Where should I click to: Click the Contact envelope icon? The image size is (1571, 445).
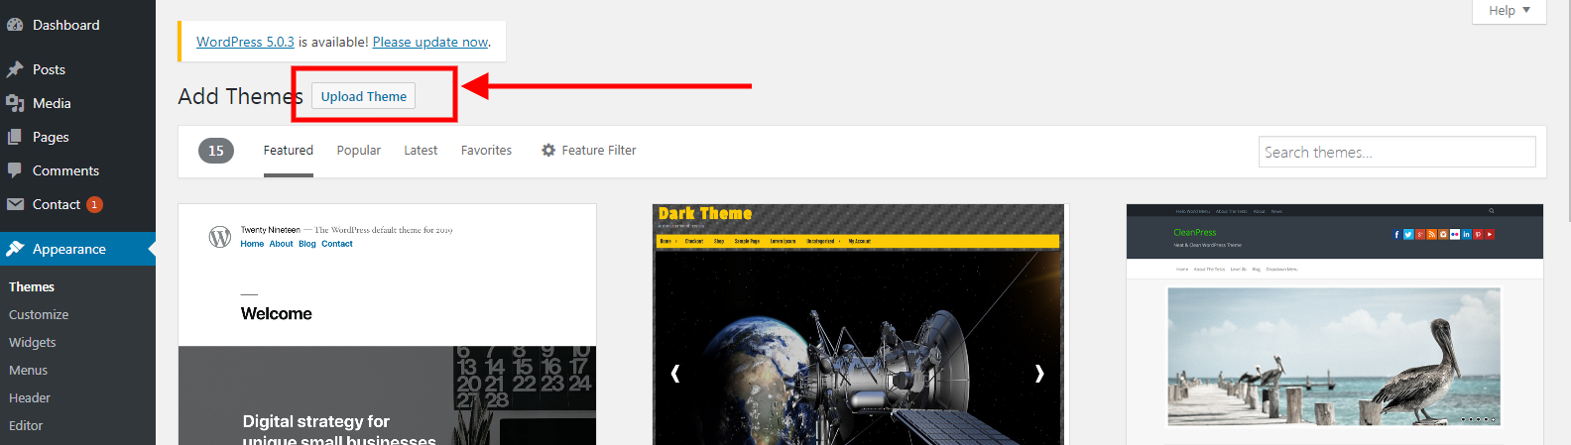click(15, 204)
